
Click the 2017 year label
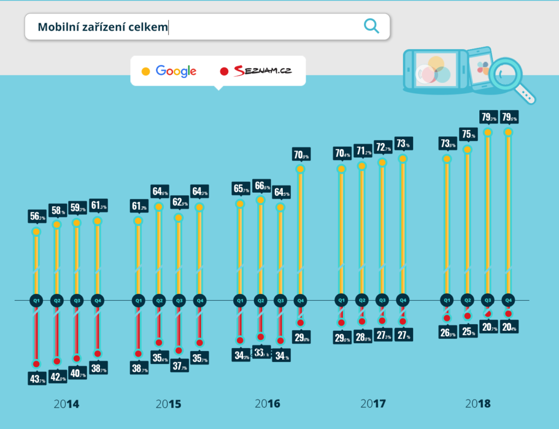(373, 404)
